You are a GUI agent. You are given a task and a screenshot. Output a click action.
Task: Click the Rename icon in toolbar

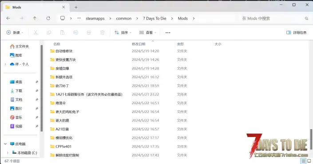pyautogui.click(x=75, y=32)
